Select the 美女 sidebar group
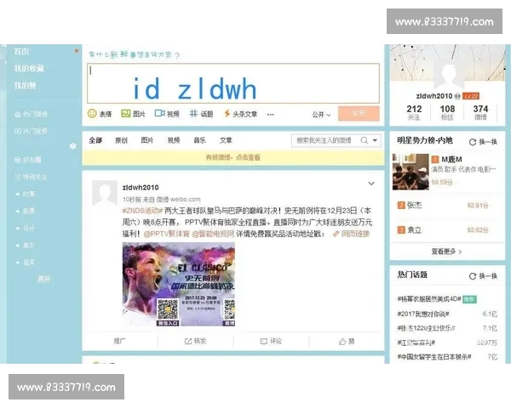Viewport: 511px width, 408px height. pyautogui.click(x=29, y=245)
